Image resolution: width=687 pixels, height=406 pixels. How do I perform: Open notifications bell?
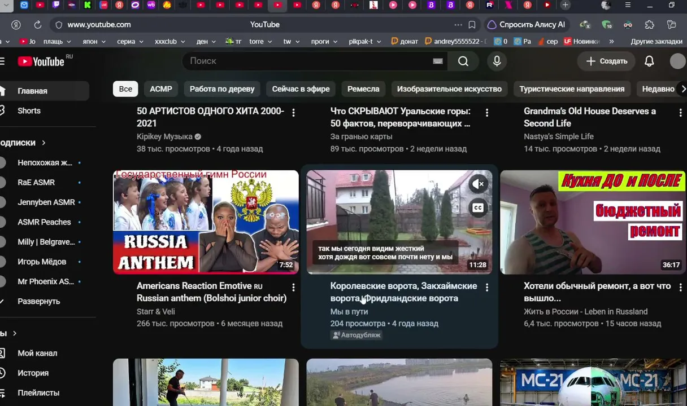tap(649, 61)
